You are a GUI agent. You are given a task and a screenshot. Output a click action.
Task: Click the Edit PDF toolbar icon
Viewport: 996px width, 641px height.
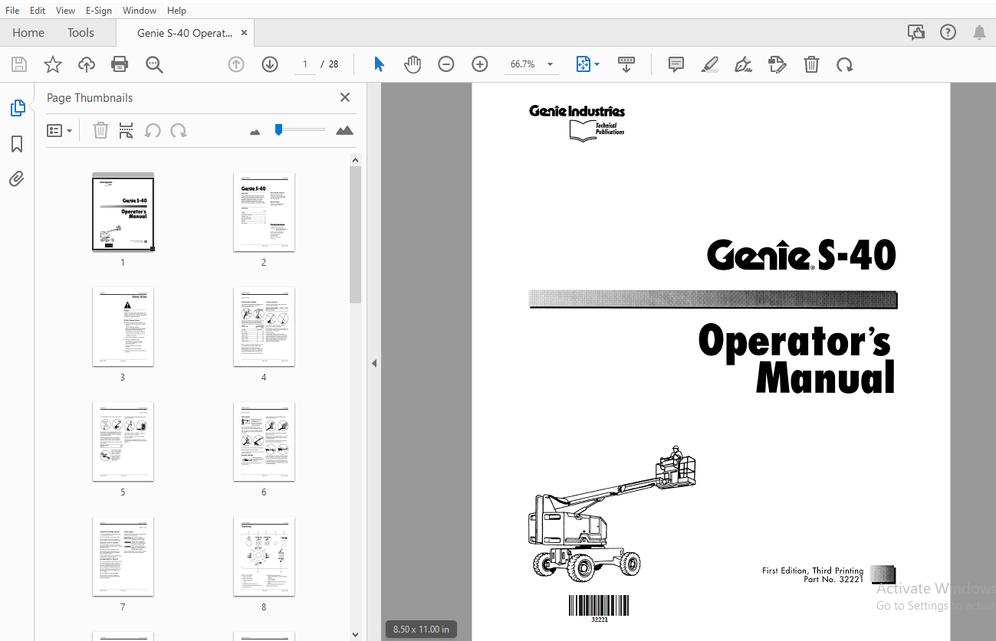(777, 64)
